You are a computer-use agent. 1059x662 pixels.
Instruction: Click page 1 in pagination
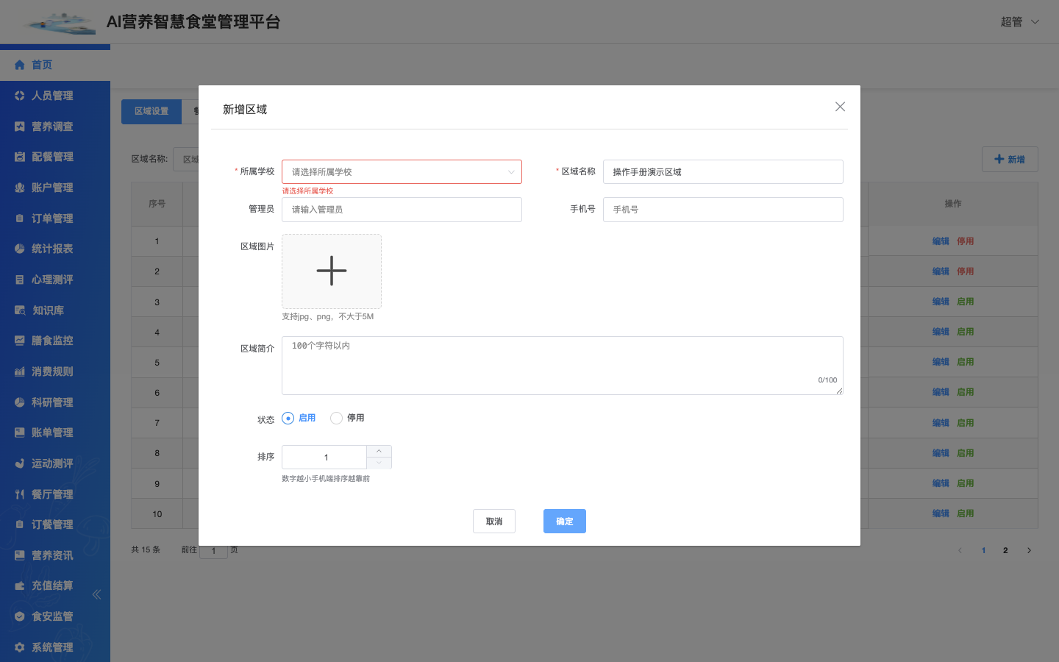click(x=983, y=550)
